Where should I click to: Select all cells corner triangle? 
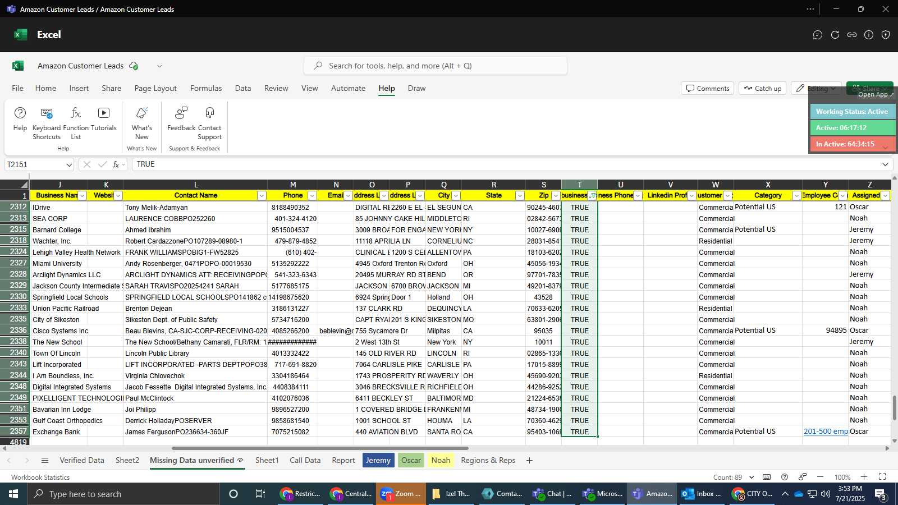(x=24, y=185)
